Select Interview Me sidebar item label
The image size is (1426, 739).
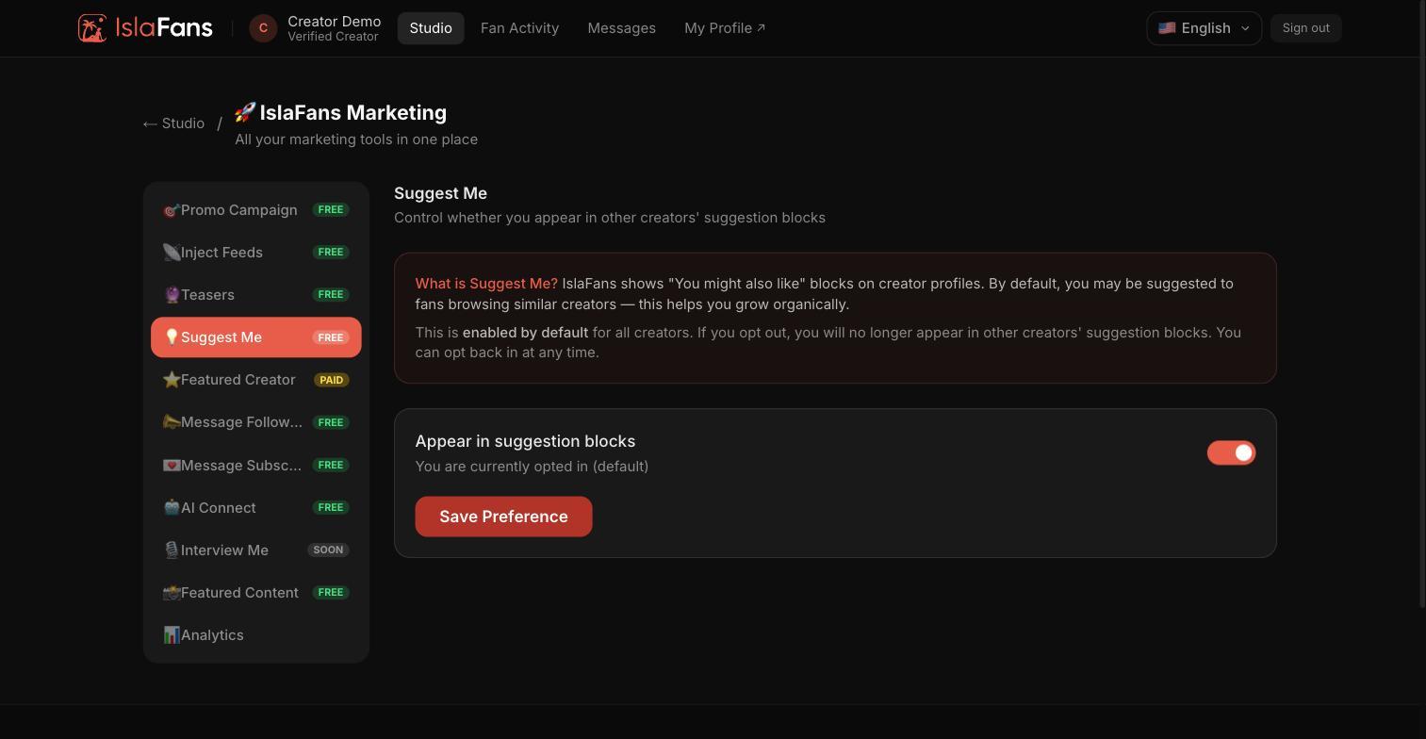224,550
